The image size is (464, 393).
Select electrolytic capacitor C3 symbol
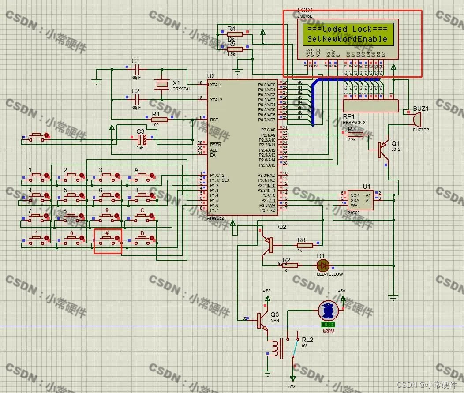(x=142, y=139)
